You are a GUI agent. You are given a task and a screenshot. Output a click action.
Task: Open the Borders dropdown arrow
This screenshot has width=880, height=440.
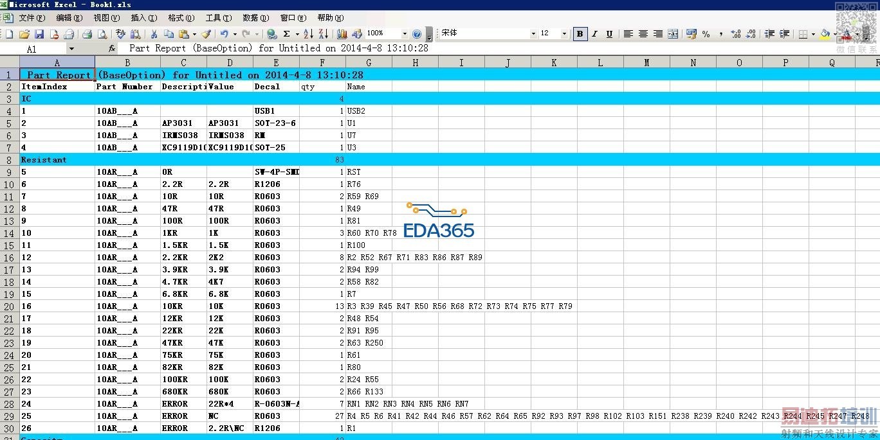tap(813, 33)
